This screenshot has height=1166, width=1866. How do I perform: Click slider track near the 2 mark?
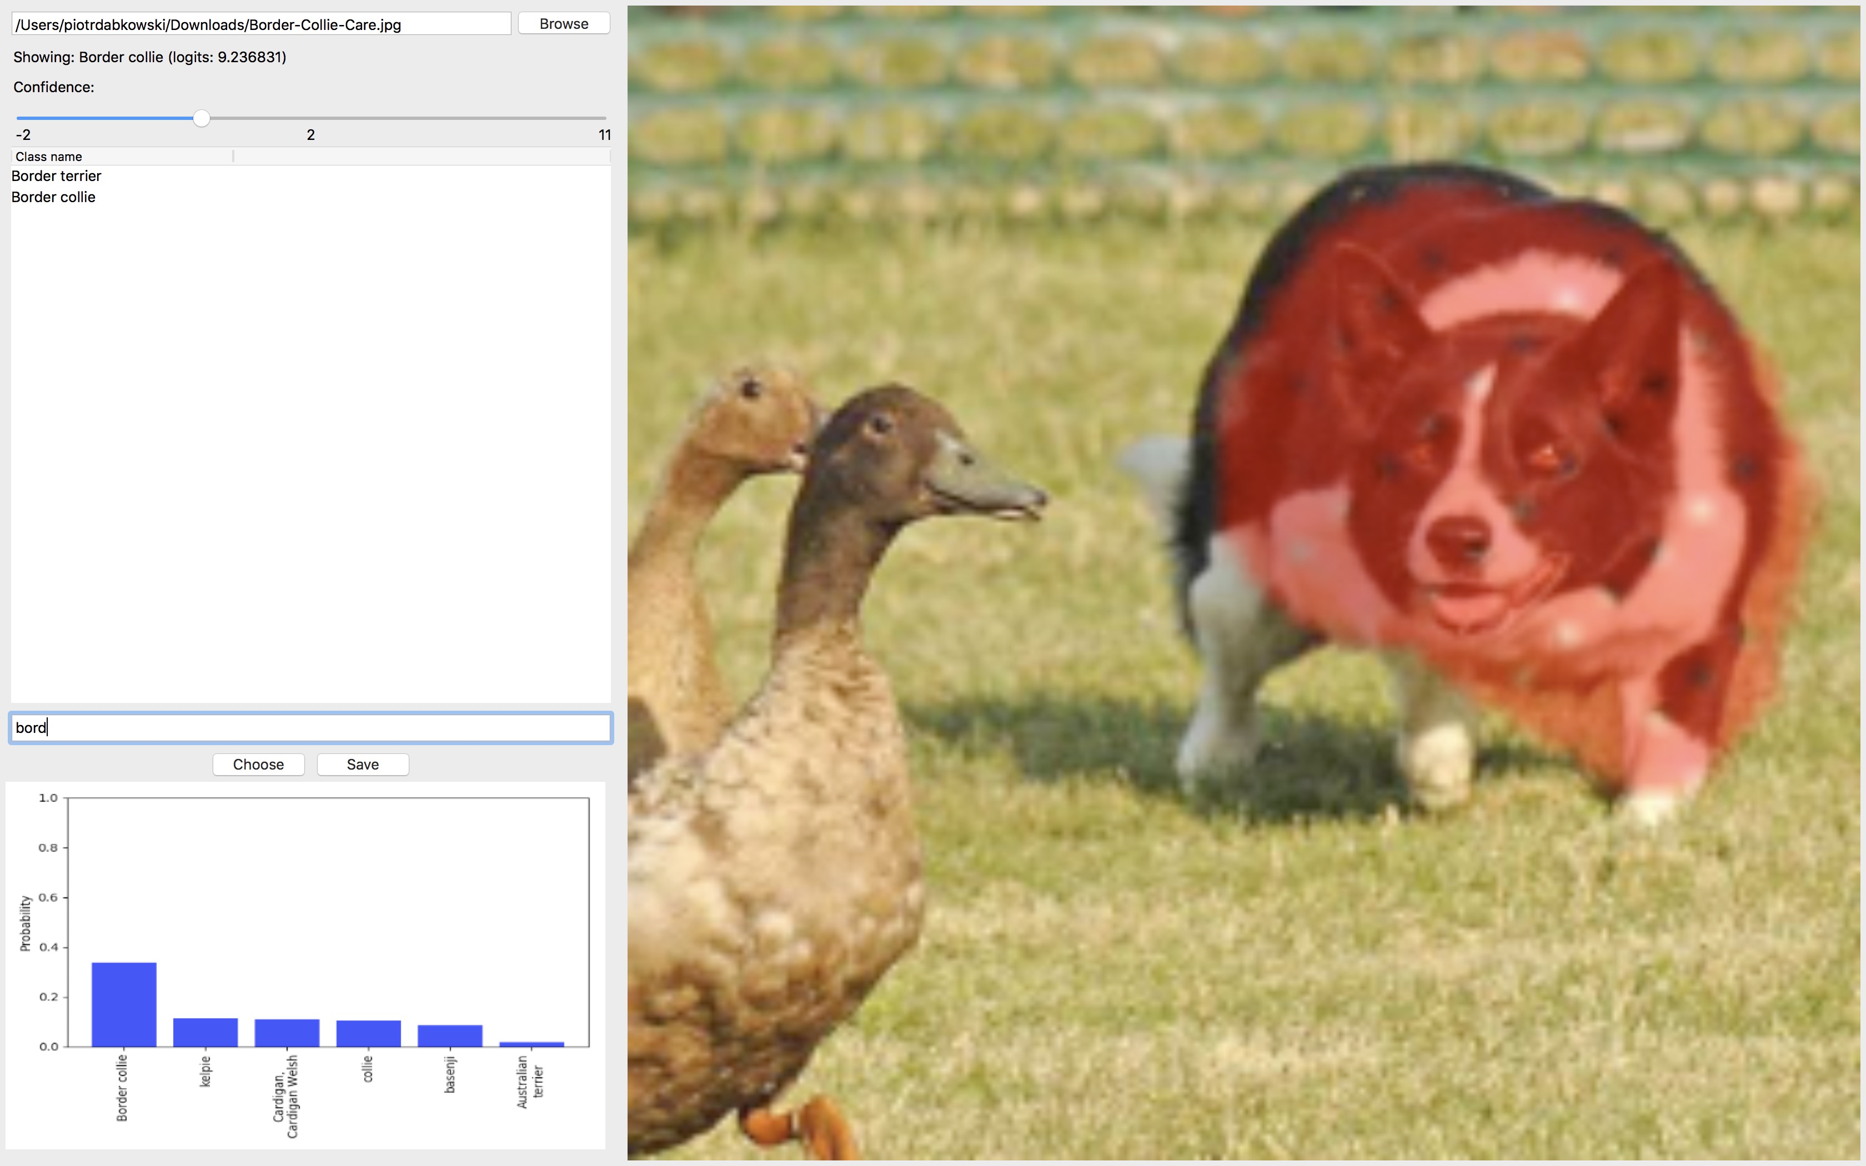311,118
